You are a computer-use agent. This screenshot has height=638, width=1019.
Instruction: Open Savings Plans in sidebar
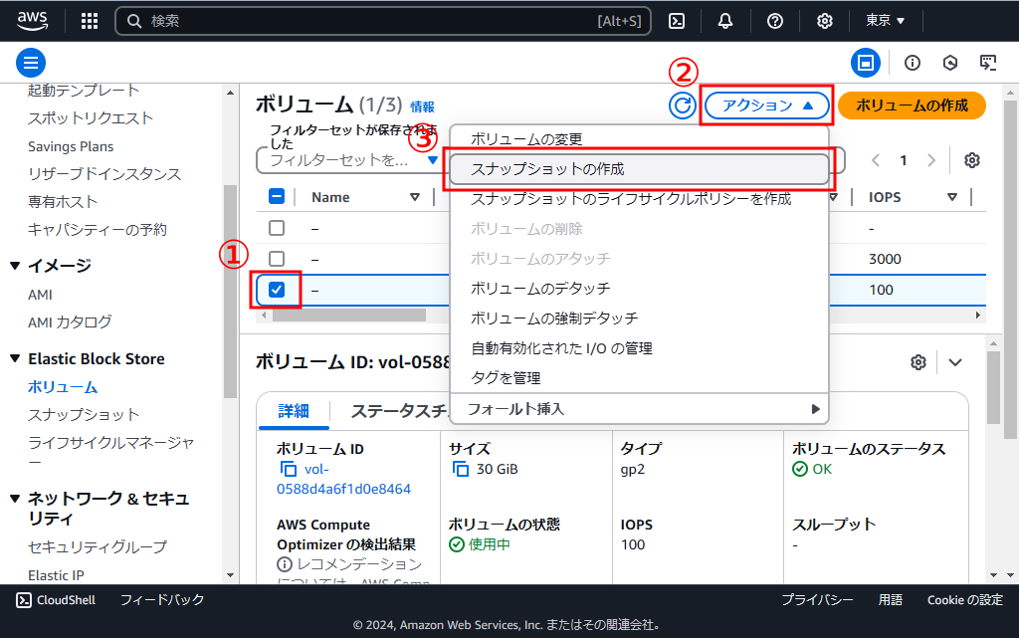tap(71, 147)
